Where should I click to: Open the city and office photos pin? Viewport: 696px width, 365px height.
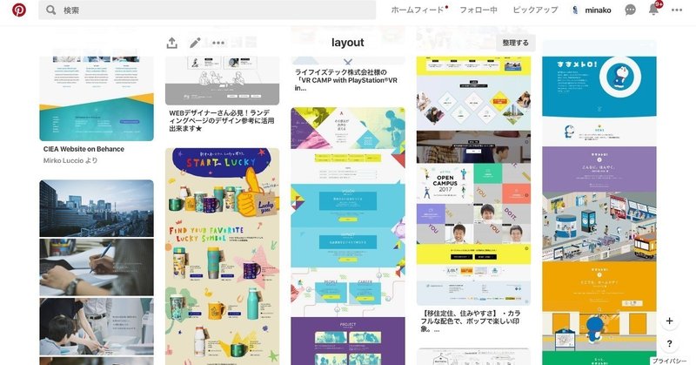coord(97,272)
